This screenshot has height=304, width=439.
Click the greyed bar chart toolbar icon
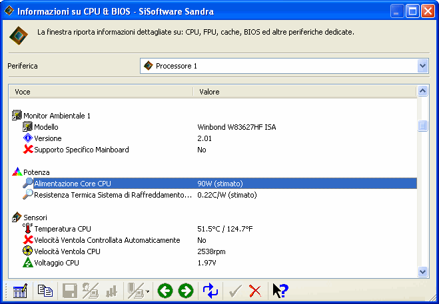point(111,292)
